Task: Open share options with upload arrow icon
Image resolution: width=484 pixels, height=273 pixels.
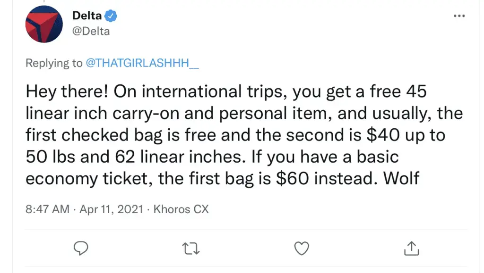Action: pos(411,248)
